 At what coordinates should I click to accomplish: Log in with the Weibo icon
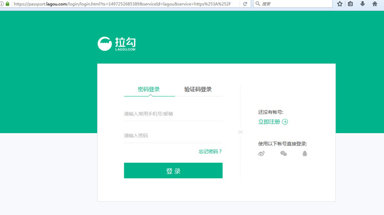pyautogui.click(x=261, y=154)
